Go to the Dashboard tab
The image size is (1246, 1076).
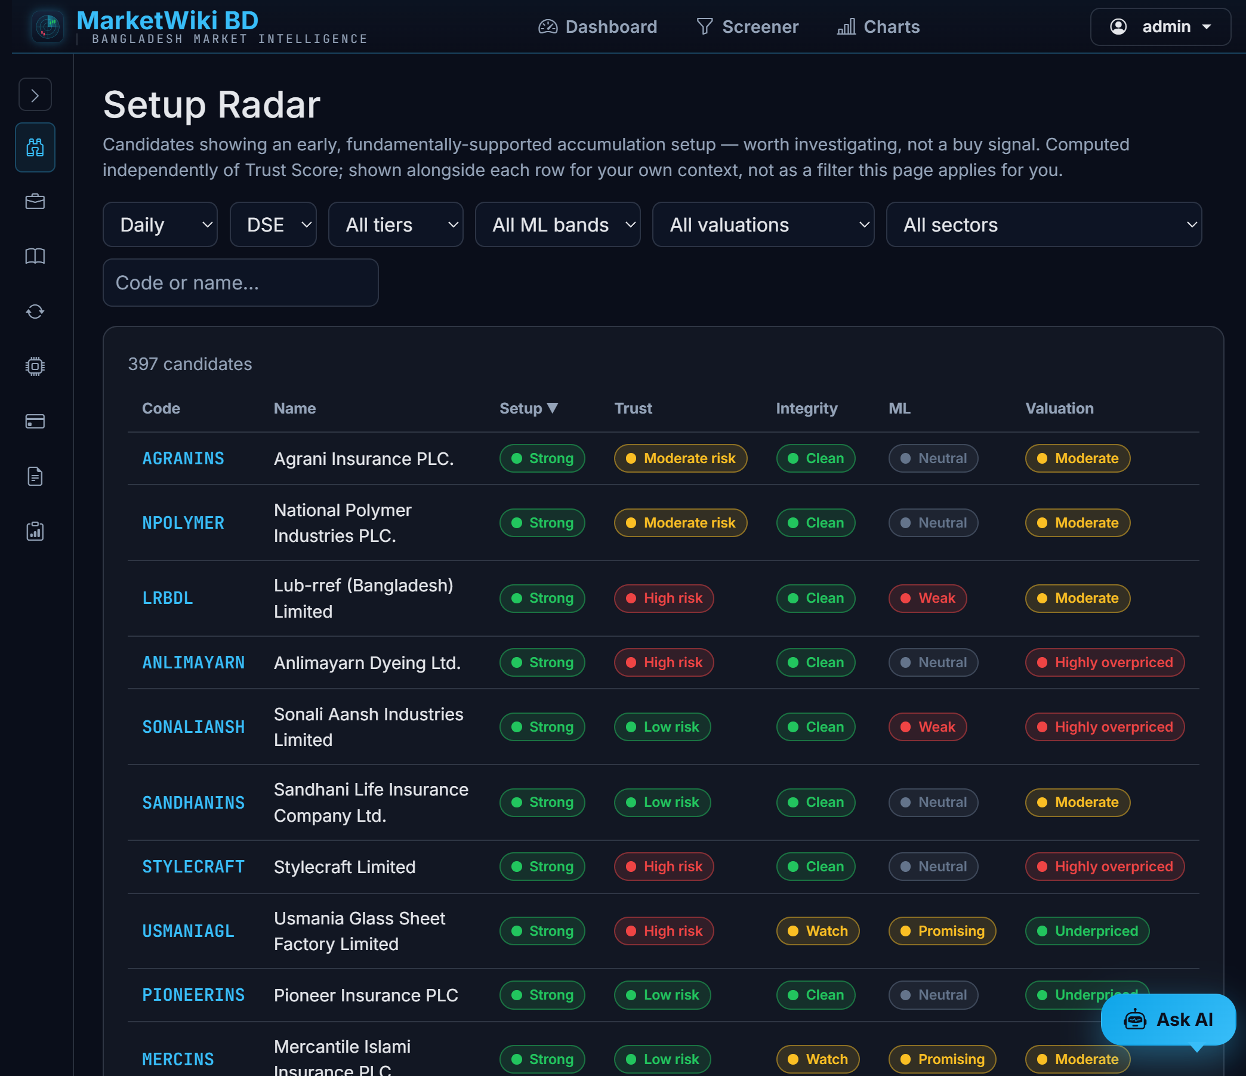click(598, 26)
